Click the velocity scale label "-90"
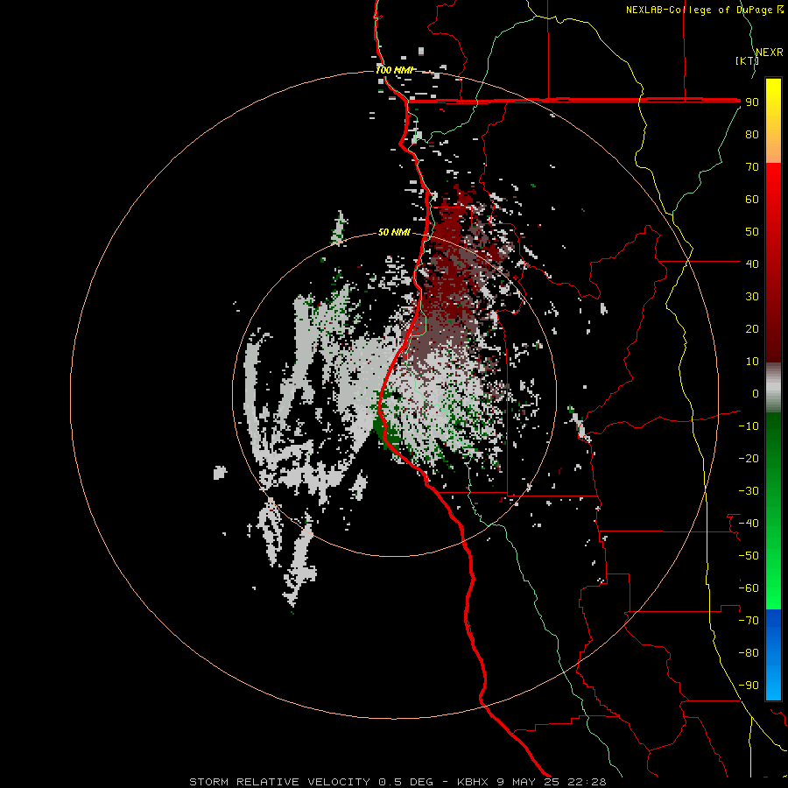788x788 pixels. [749, 686]
